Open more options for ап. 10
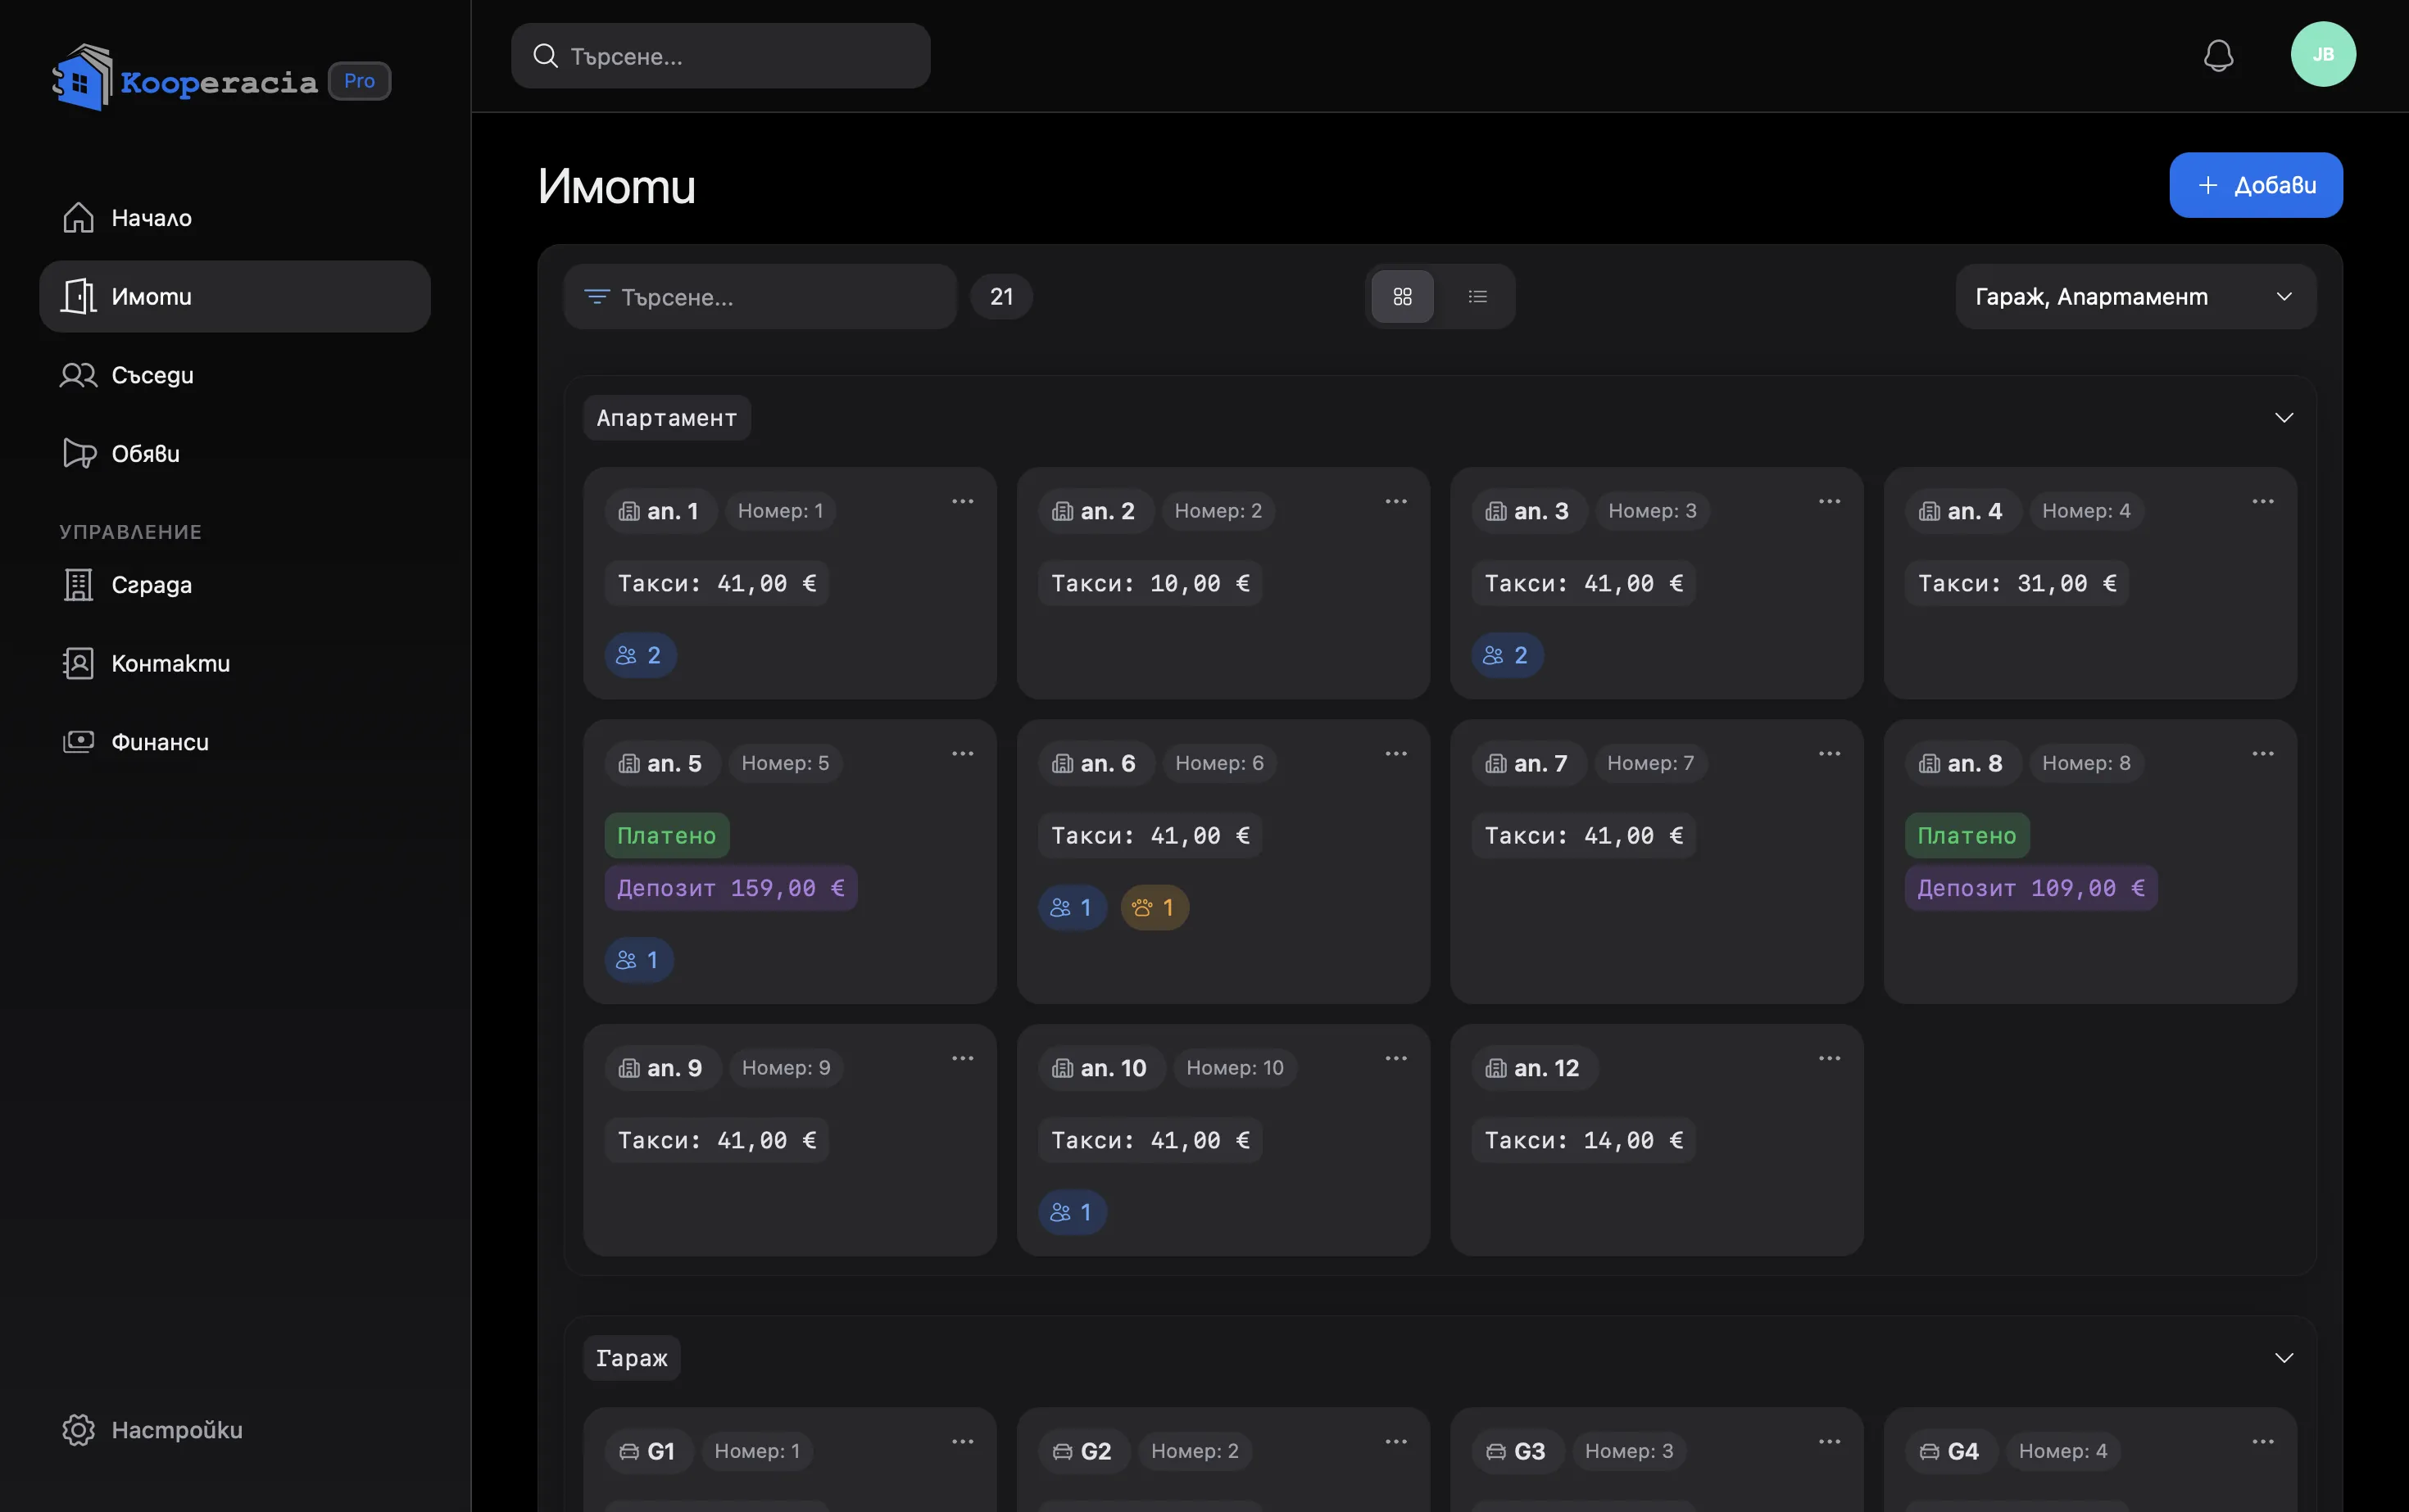The width and height of the screenshot is (2409, 1512). coord(1395,1058)
